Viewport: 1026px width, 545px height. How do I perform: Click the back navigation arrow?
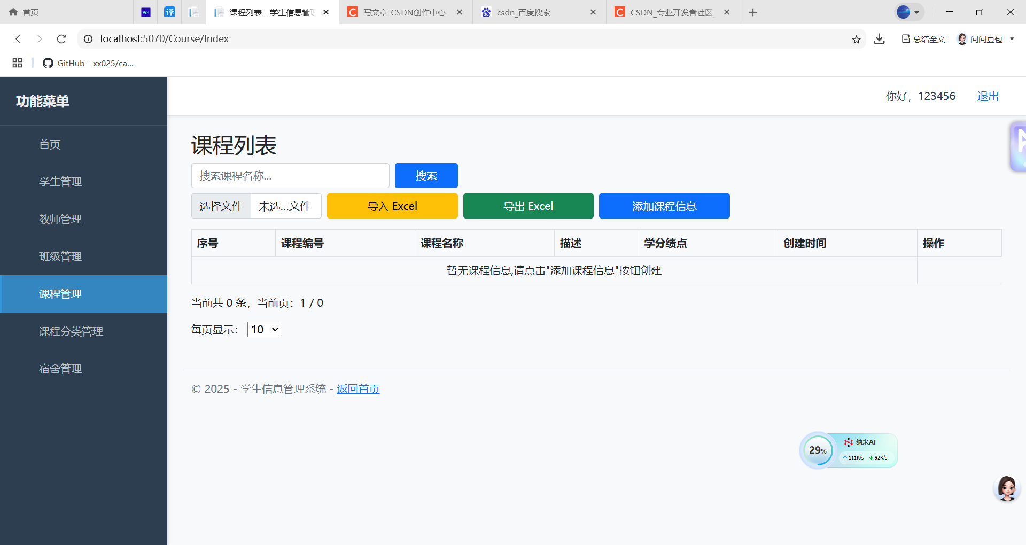point(18,38)
